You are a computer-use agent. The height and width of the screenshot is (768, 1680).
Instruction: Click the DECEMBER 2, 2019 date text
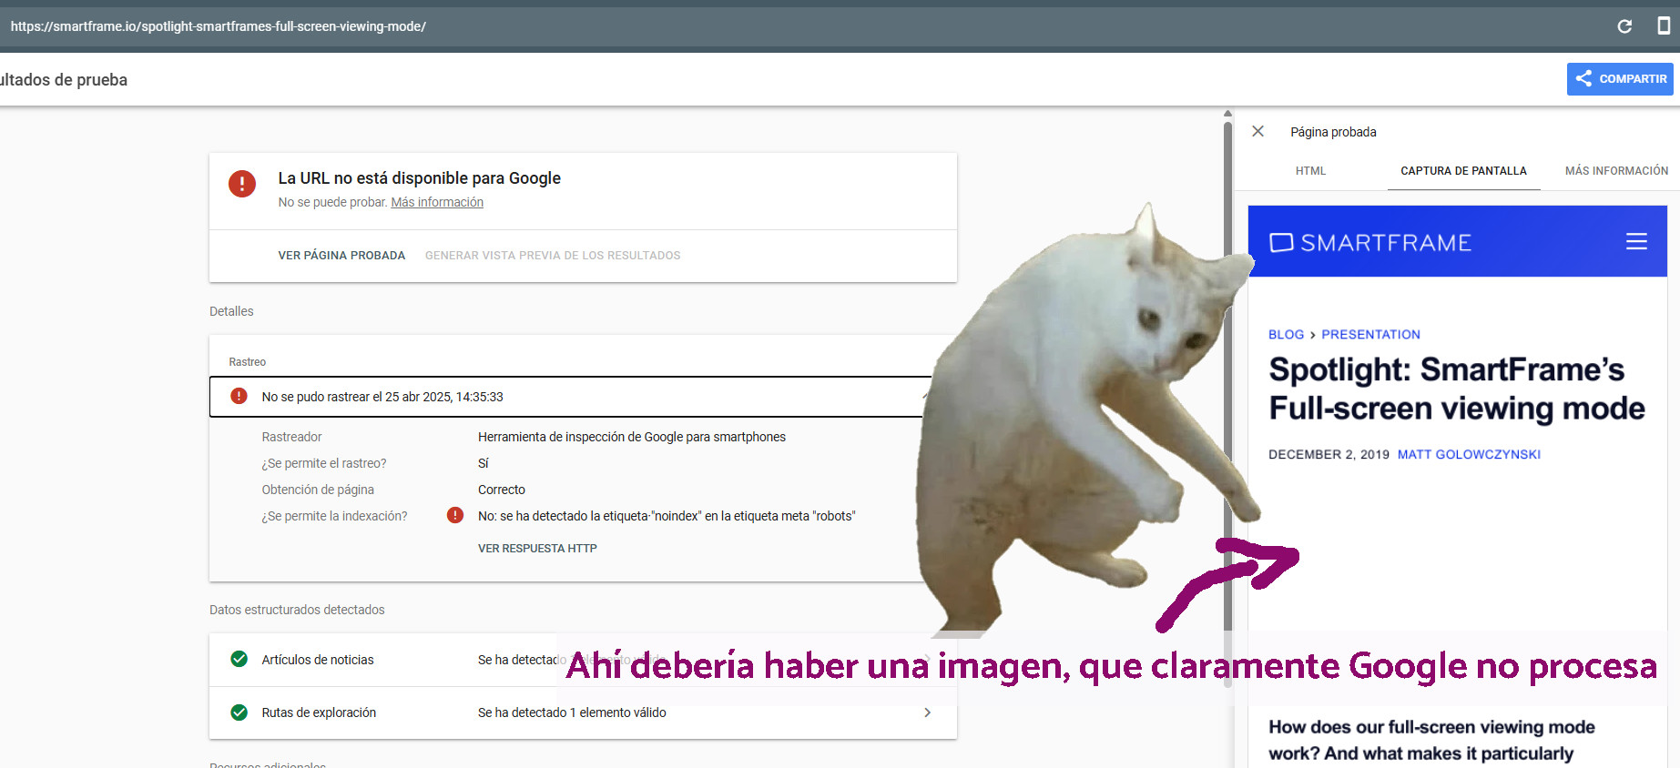(1329, 454)
